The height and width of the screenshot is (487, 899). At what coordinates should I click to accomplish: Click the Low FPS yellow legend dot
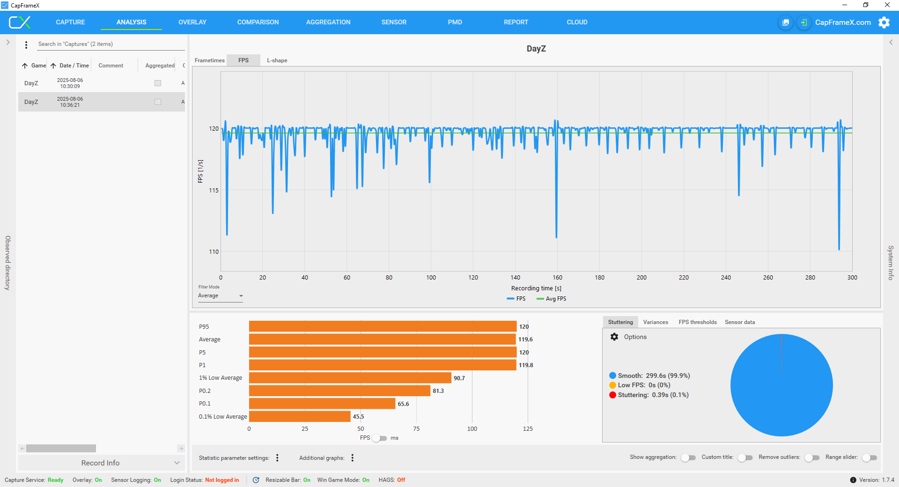(x=612, y=385)
